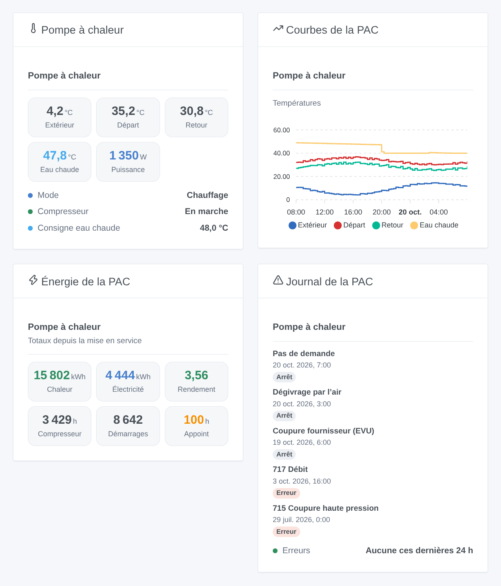Screen dimensions: 501x586
Task: Click the Erreur badge under 717 Débit
Action: tap(286, 493)
